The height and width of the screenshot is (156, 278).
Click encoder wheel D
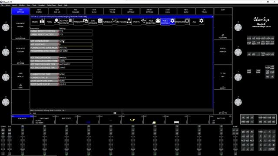point(6,102)
